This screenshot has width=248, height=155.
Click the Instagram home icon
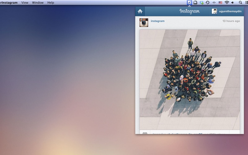pyautogui.click(x=140, y=11)
